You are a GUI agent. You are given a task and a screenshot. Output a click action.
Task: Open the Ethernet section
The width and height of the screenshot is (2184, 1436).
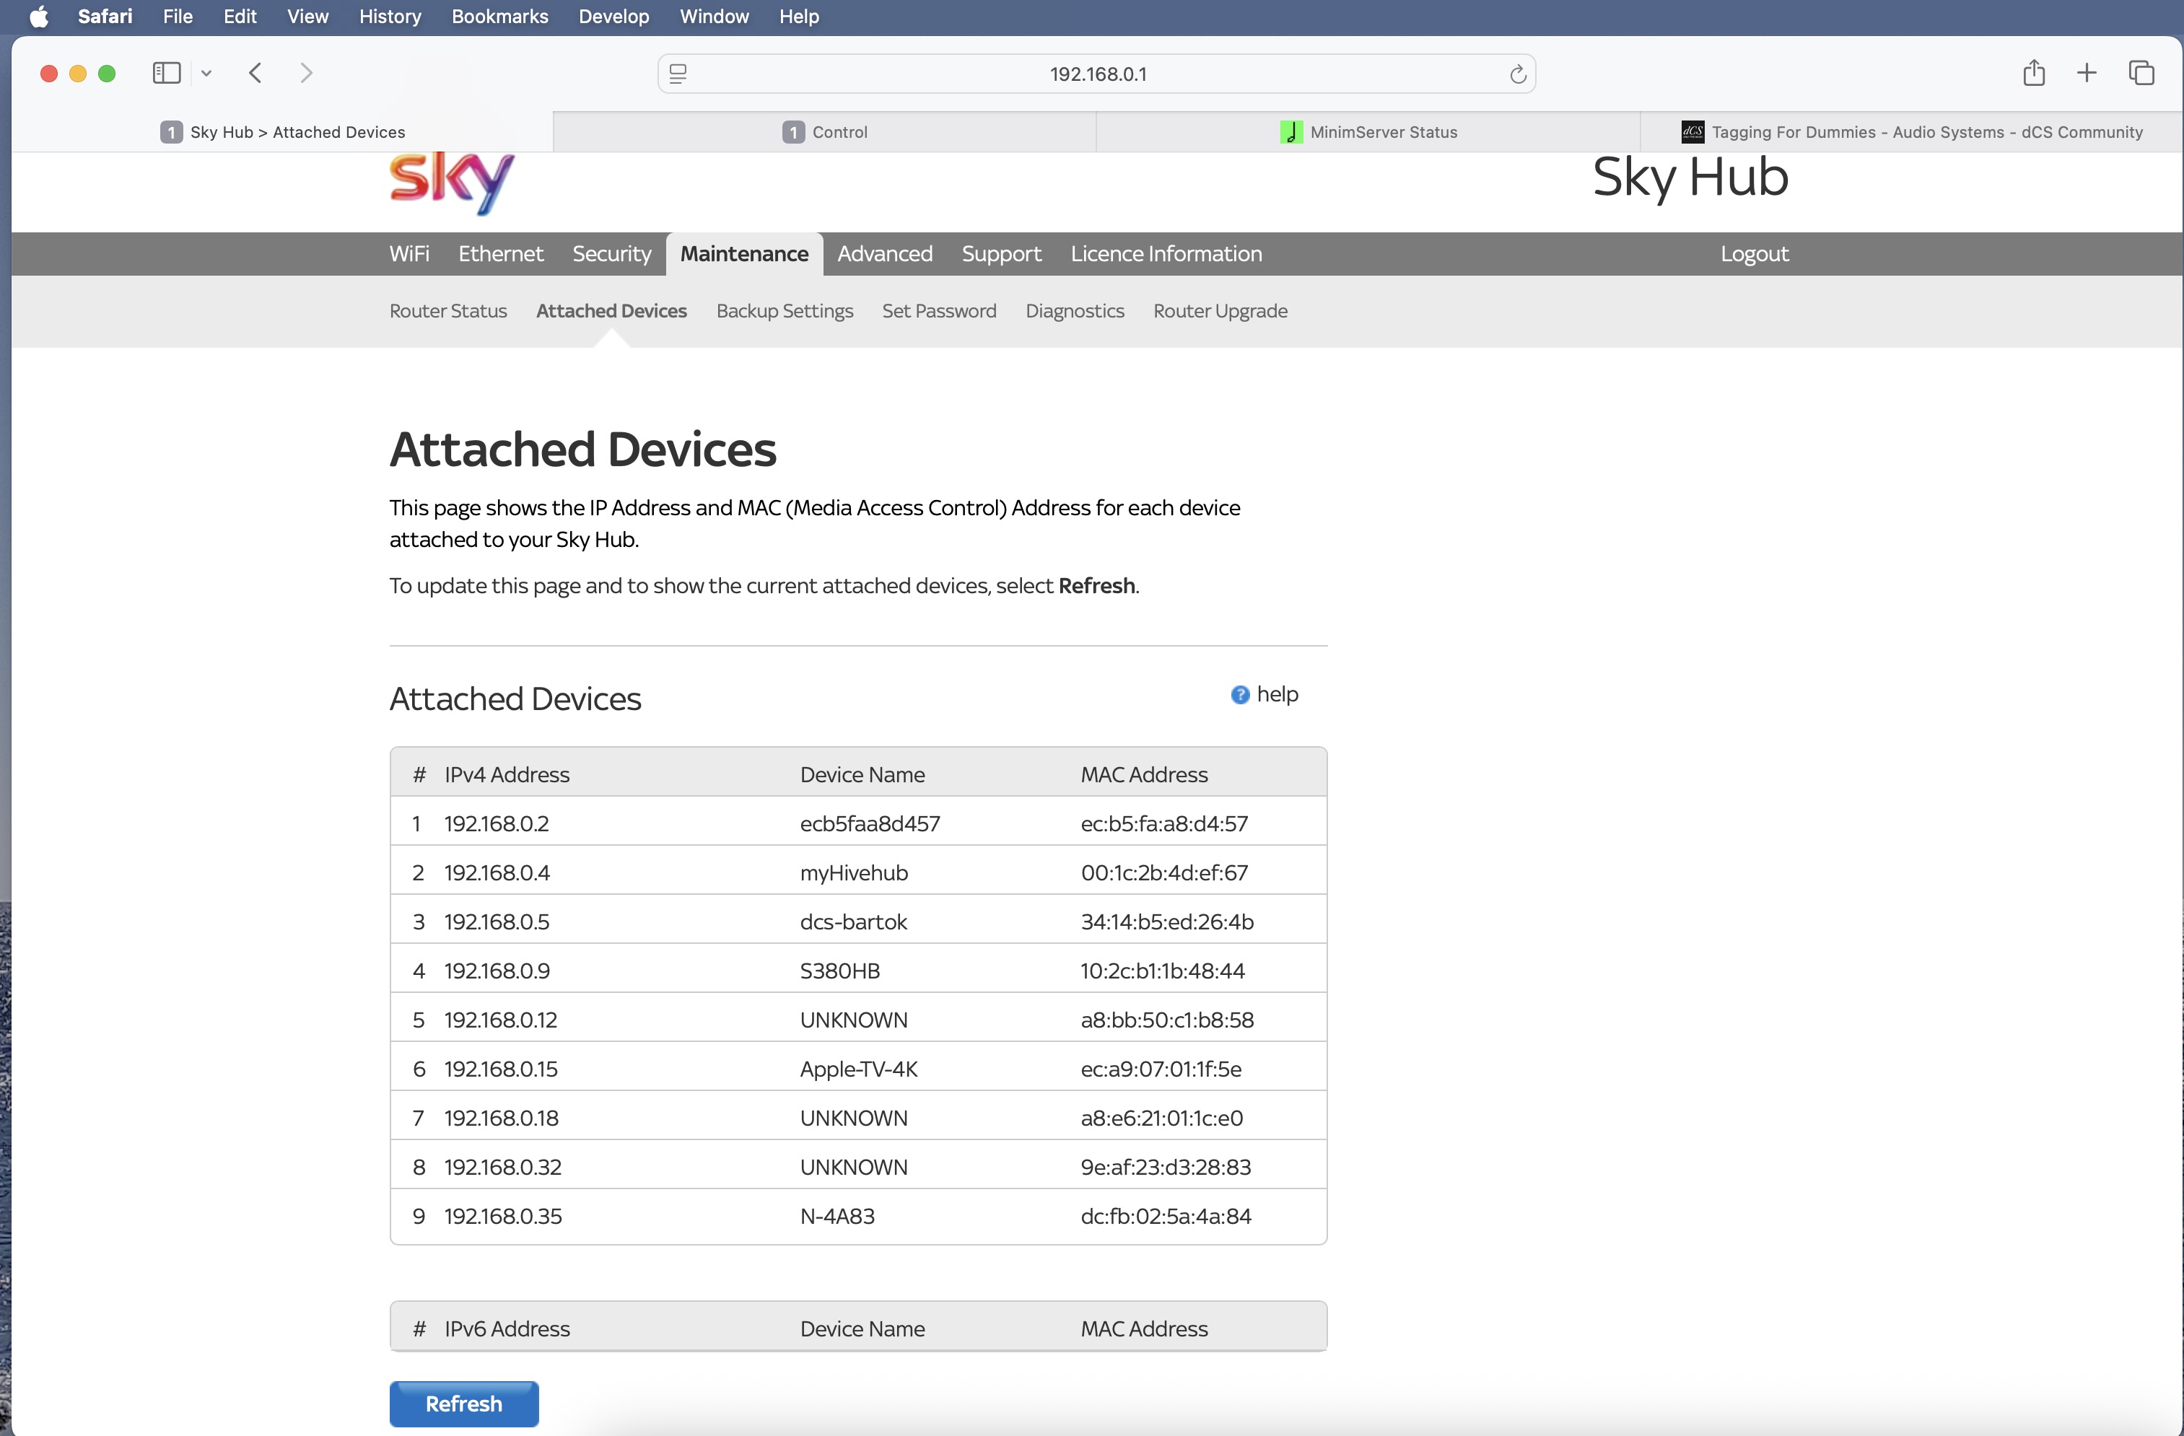point(500,253)
